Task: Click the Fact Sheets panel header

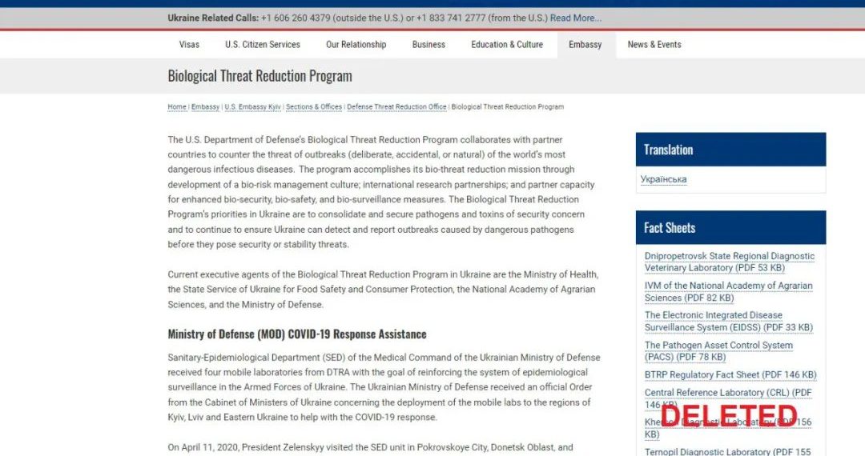Action: click(730, 227)
